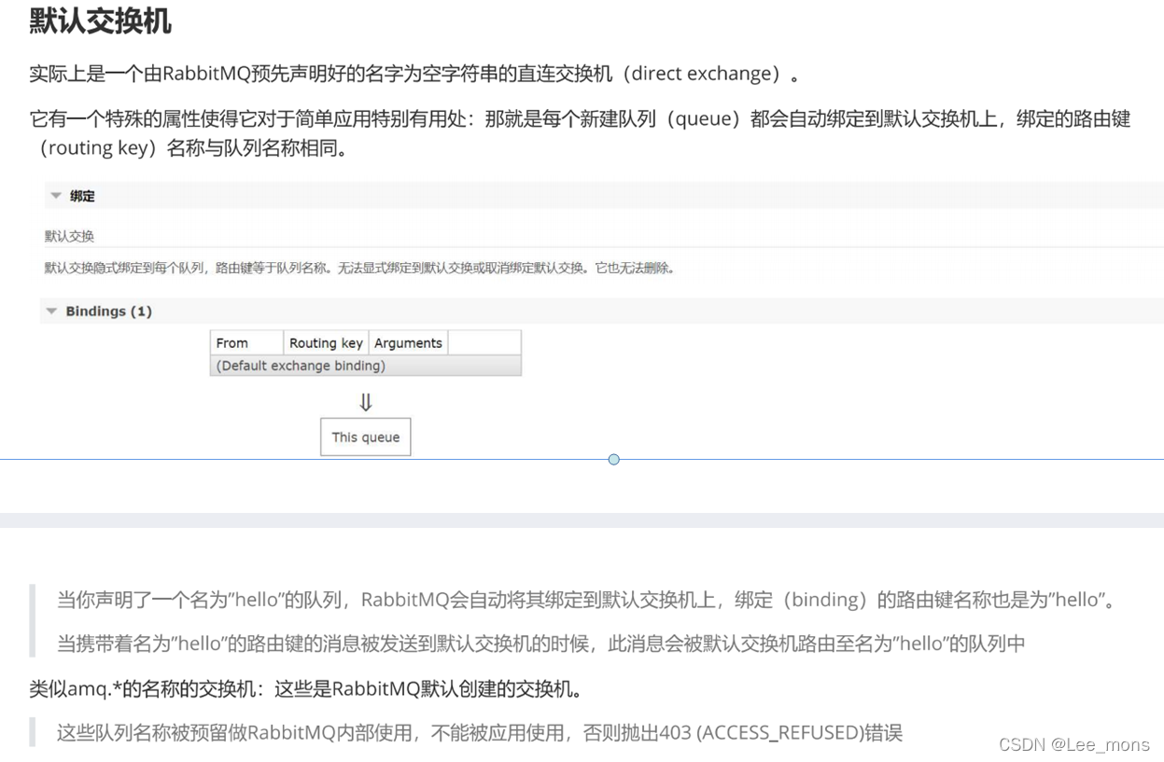The width and height of the screenshot is (1164, 762).
Task: Click the sentence starting 实际上是一个由RabbitMQ
Action: click(x=414, y=74)
